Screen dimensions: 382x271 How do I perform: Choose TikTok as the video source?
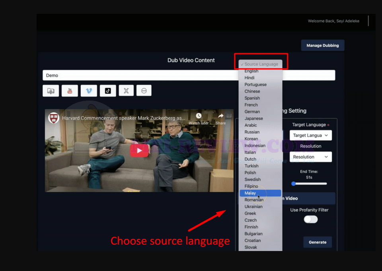point(107,91)
